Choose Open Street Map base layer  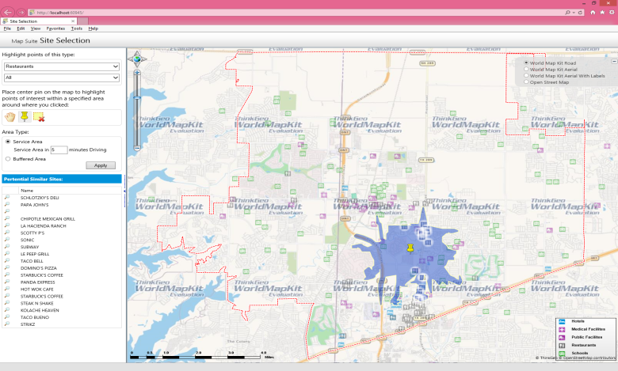[x=526, y=81]
